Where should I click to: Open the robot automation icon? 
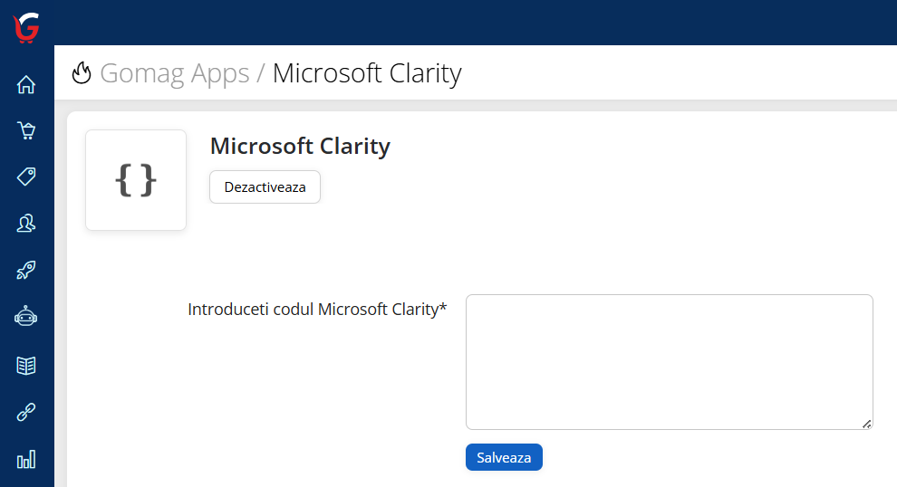(25, 316)
